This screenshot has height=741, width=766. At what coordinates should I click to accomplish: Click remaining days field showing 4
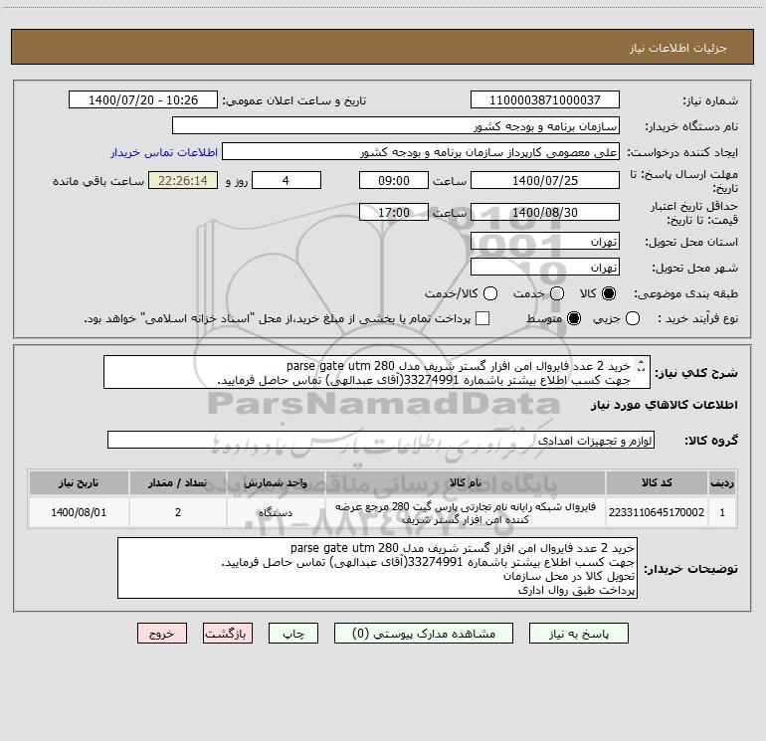click(x=287, y=180)
